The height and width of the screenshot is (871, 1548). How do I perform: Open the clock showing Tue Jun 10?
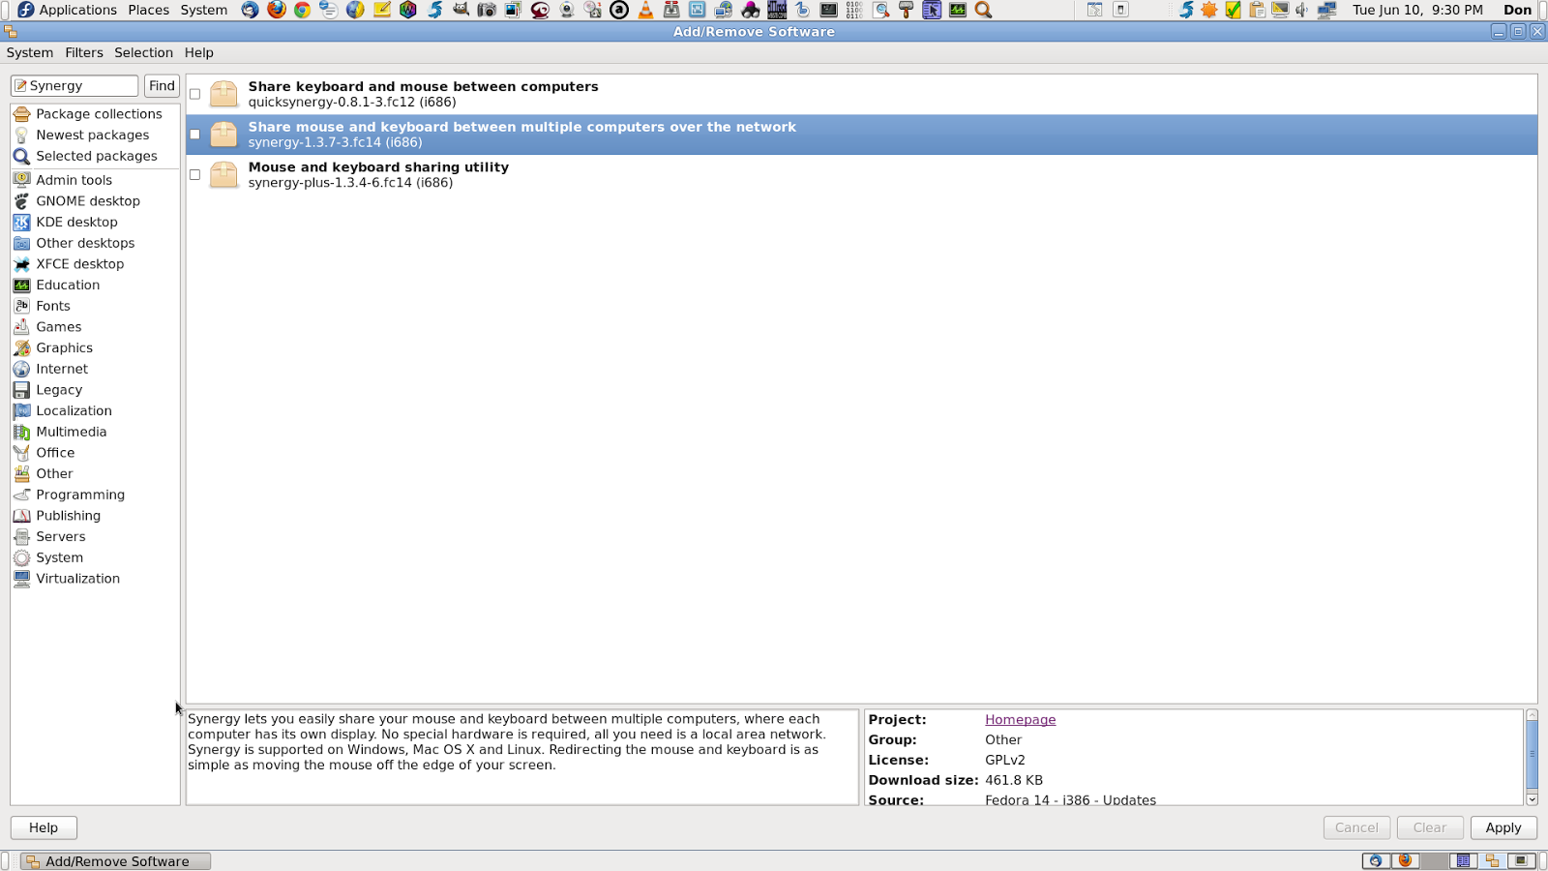click(x=1417, y=10)
